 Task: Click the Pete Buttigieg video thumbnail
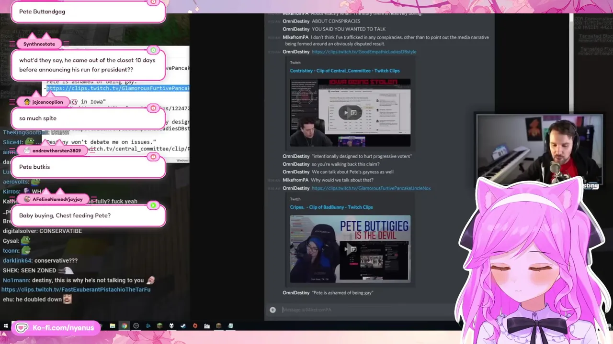(x=350, y=249)
